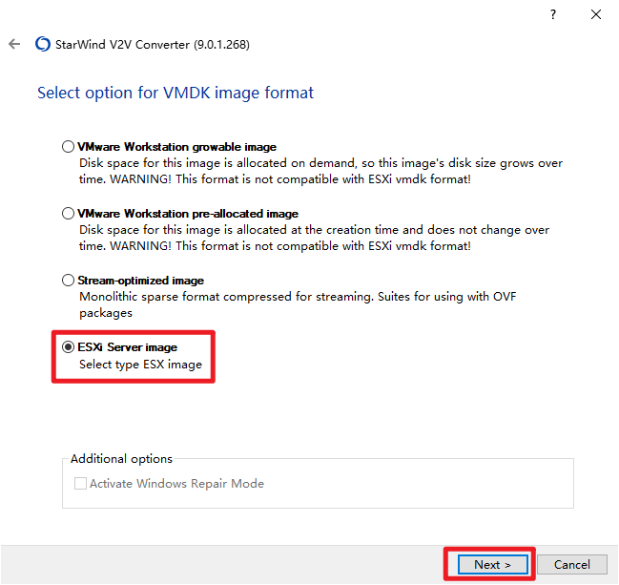Select ESXi Server image radio button

(x=69, y=346)
